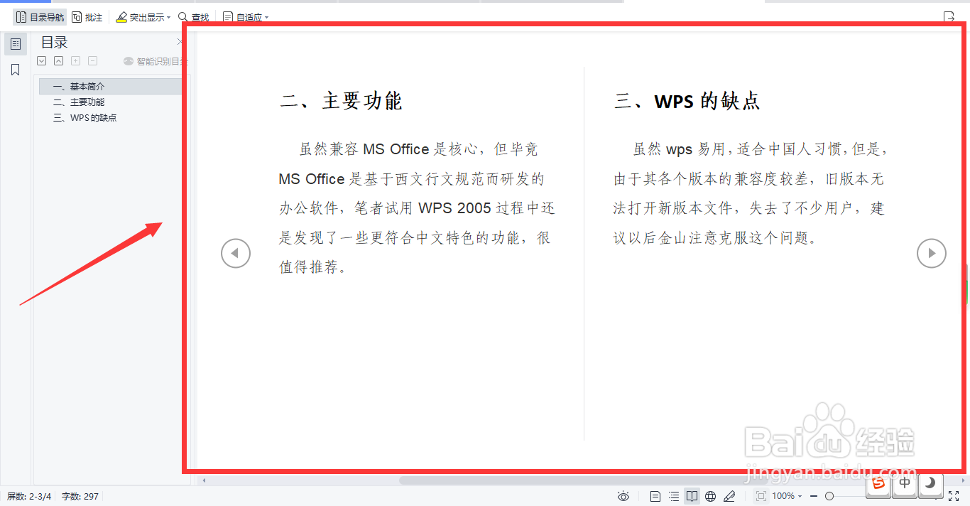
Task: Click the exit reading mode icon at top right
Action: 949,17
